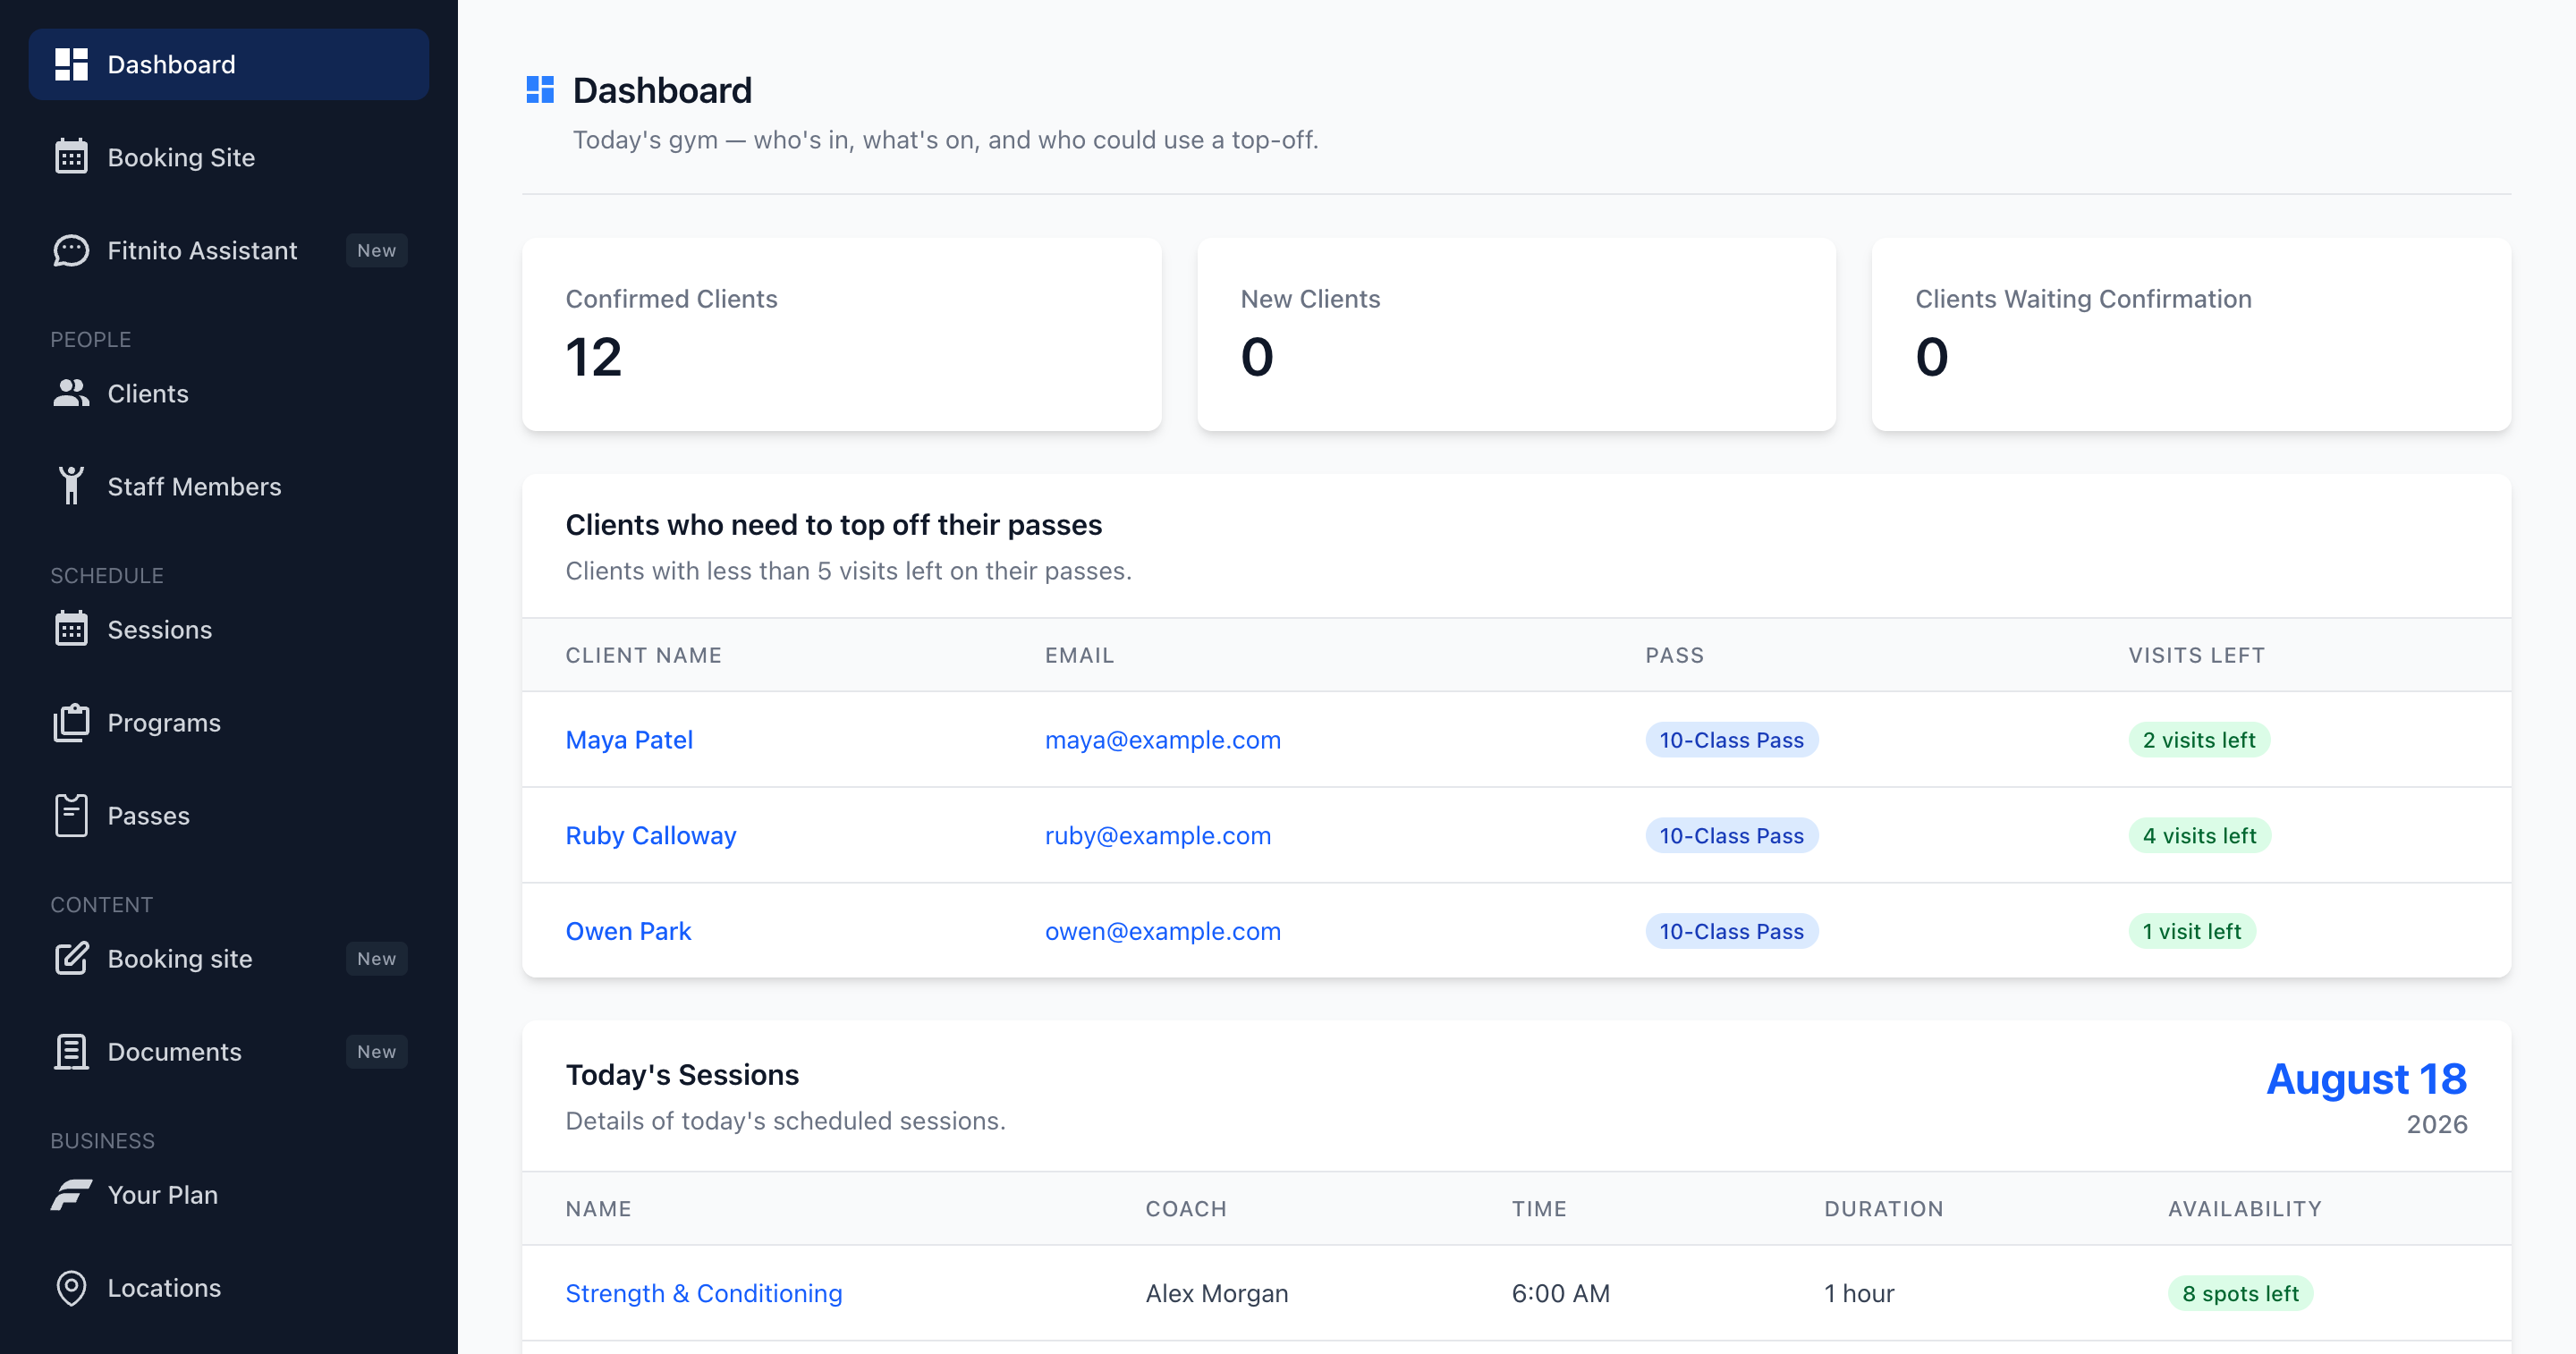Select the Locations pin icon
Image resolution: width=2576 pixels, height=1354 pixels.
tap(71, 1287)
